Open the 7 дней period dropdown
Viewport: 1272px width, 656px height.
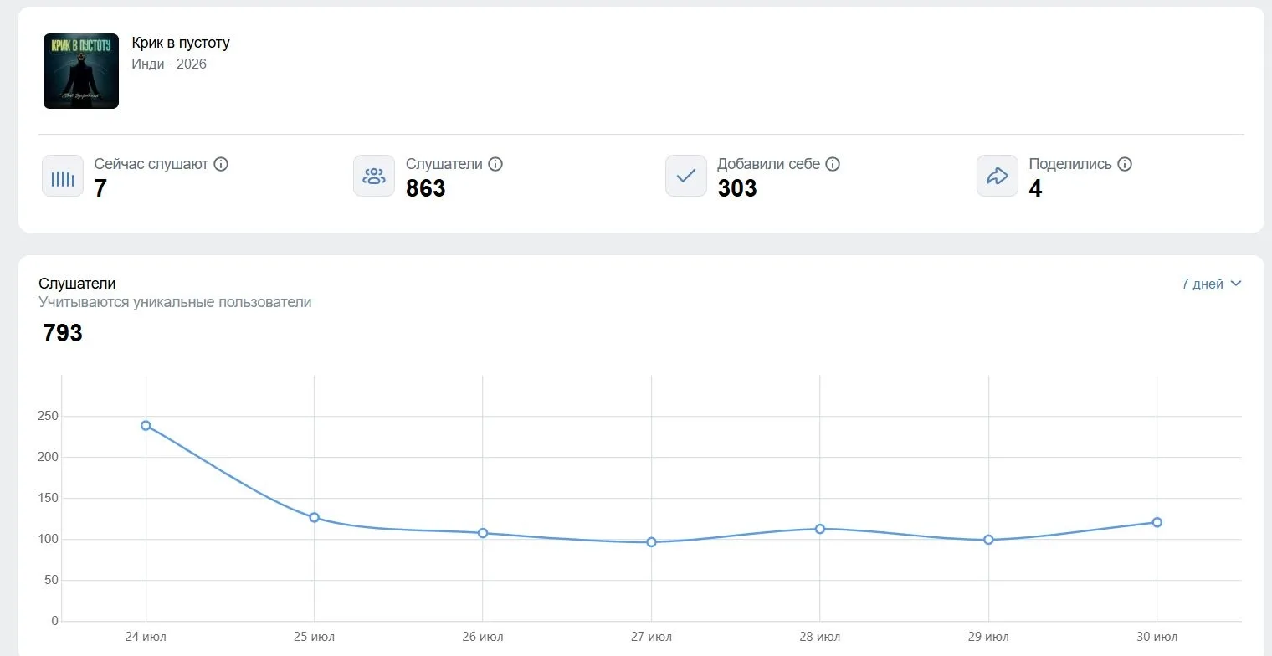(x=1211, y=284)
